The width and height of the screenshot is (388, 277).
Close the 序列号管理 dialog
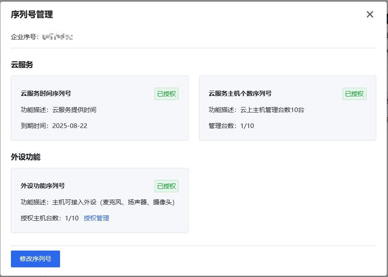point(370,14)
